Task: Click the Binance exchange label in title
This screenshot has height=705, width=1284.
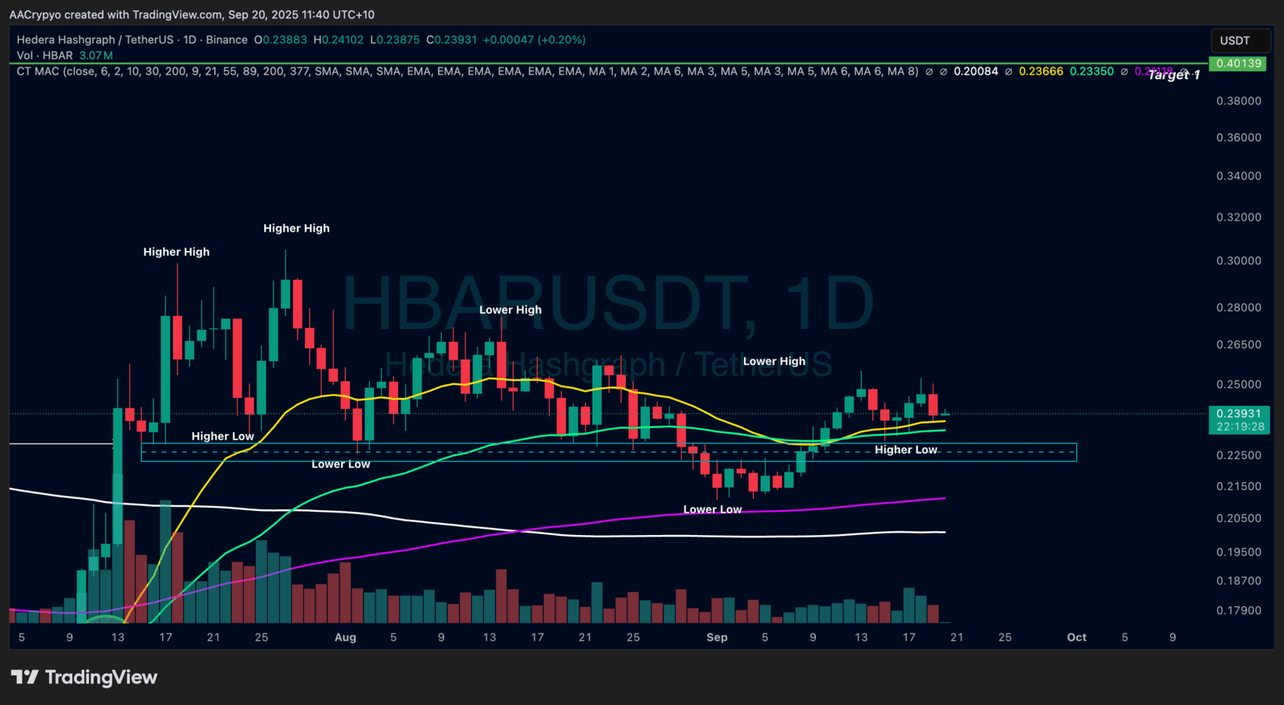Action: pos(226,39)
